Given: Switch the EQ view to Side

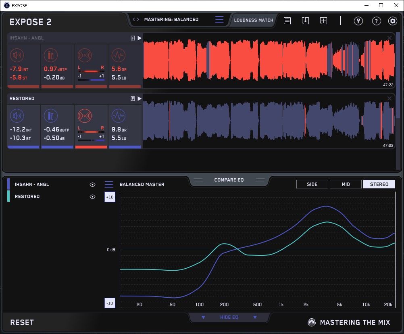Looking at the screenshot, I should (312, 184).
